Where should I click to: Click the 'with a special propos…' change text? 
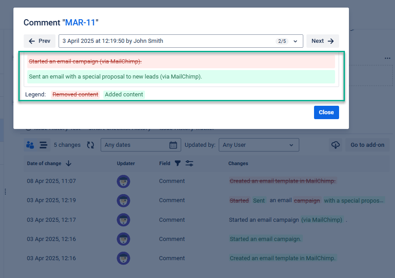coord(353,201)
